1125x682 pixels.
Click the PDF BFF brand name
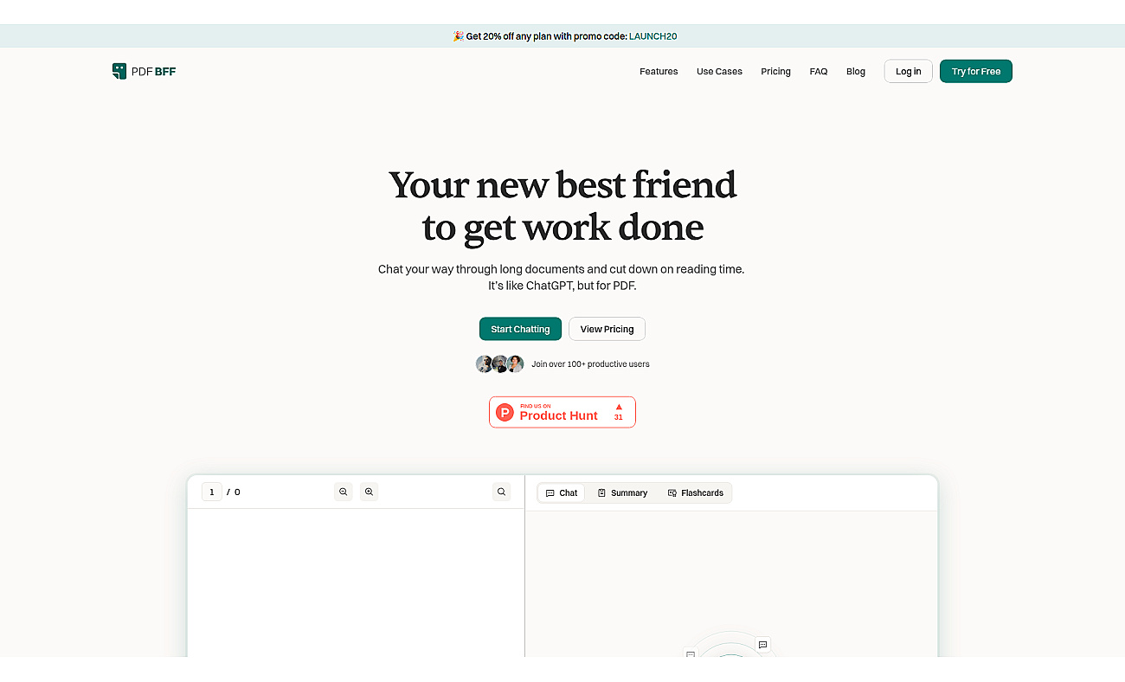click(x=153, y=72)
